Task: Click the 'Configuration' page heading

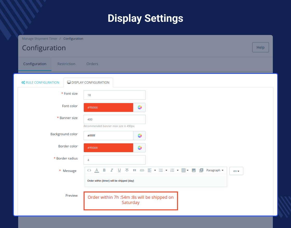Action: tap(44, 48)
